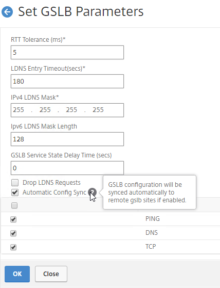
Task: Uncheck the TCP row checkbox
Action: [13, 247]
